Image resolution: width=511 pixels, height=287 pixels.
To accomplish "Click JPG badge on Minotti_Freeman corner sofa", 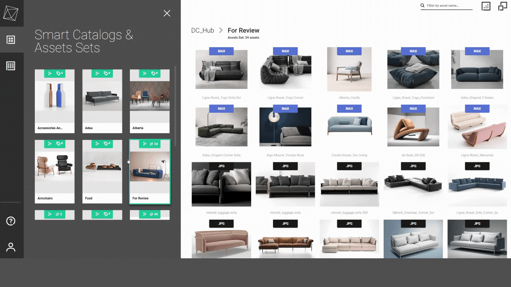I will [x=413, y=166].
